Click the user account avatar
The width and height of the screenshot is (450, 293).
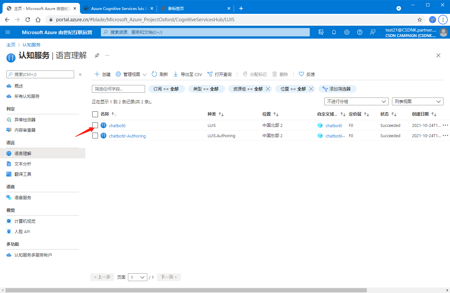[x=444, y=32]
